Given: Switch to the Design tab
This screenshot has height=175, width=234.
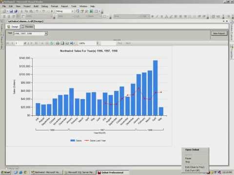Looking at the screenshot, I should (13, 27).
